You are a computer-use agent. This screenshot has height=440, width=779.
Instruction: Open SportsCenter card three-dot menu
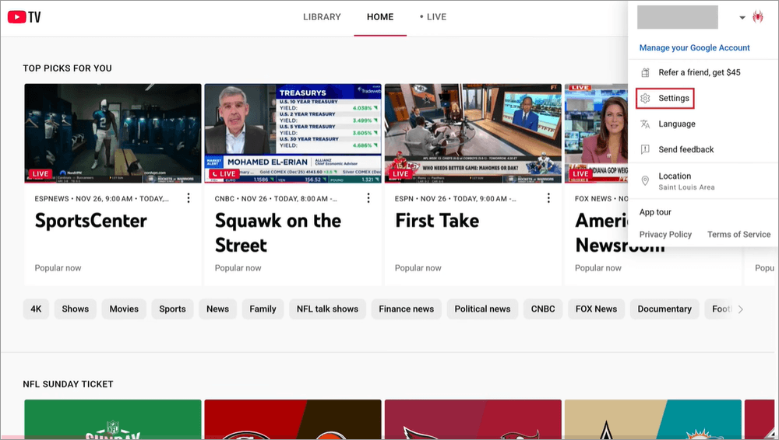point(189,198)
